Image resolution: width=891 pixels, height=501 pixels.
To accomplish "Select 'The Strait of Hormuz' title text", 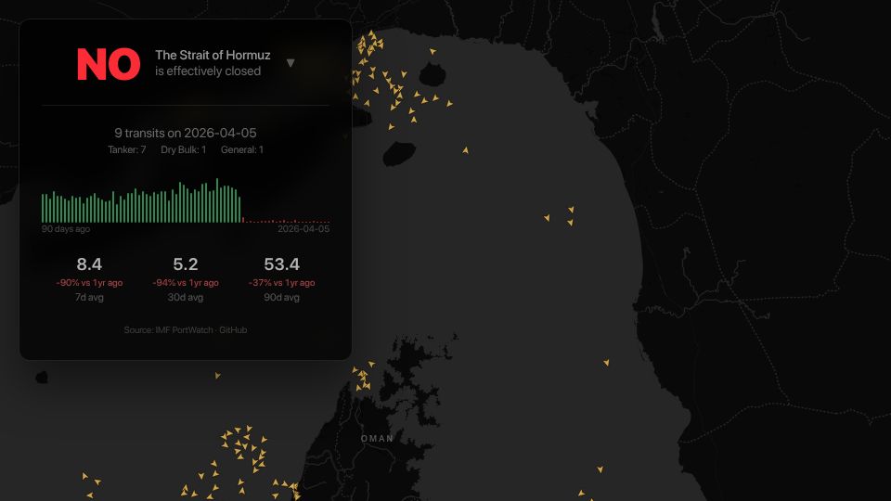I will tap(213, 55).
